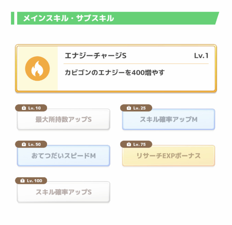Tap the Lv. 75 text on the badge

click(139, 145)
